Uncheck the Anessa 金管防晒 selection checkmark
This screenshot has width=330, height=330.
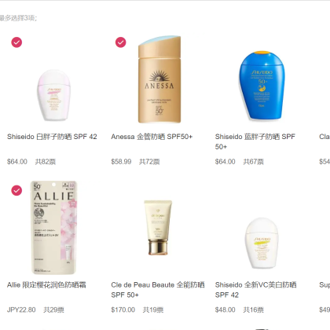(x=120, y=42)
